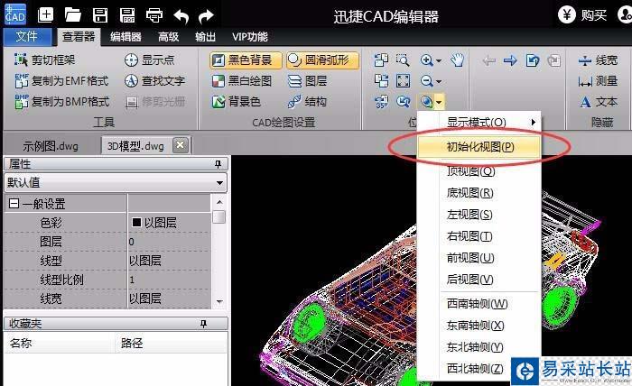Toggle 黑白绘图 black and white drawing
Screen dimensions: 632x386
[241, 81]
